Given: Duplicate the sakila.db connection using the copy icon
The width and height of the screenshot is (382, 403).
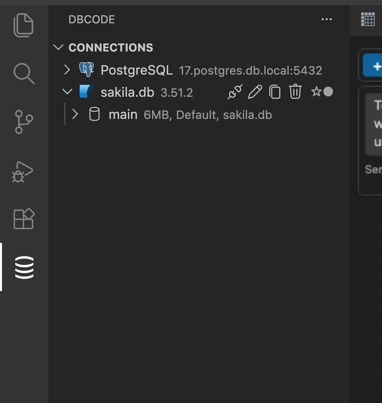Looking at the screenshot, I should coord(275,92).
